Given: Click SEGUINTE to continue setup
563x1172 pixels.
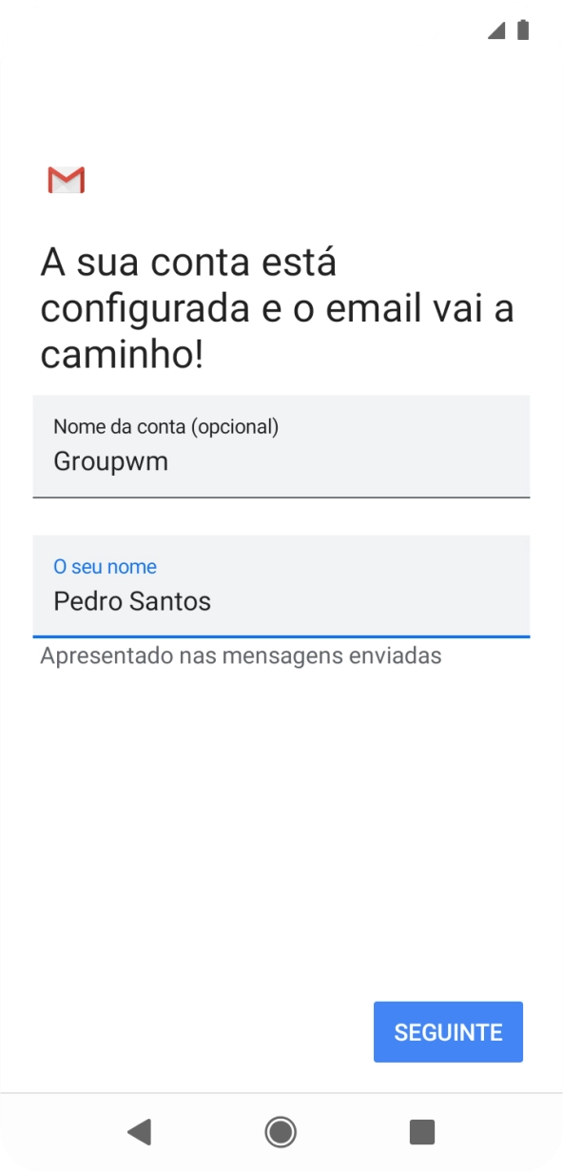Looking at the screenshot, I should pyautogui.click(x=448, y=1031).
